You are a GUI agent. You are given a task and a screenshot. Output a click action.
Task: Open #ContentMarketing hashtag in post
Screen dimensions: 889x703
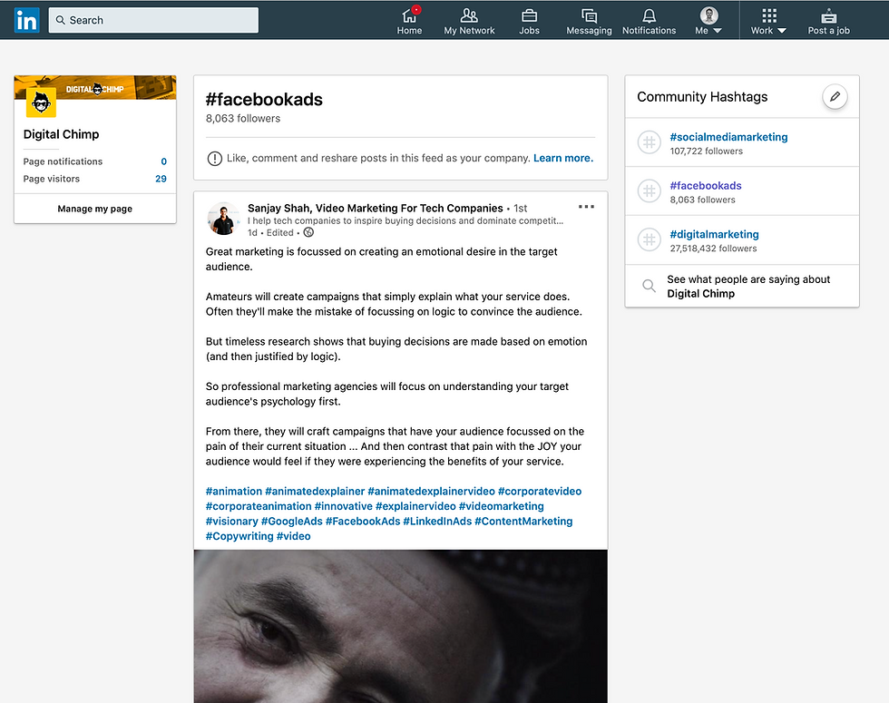(523, 521)
